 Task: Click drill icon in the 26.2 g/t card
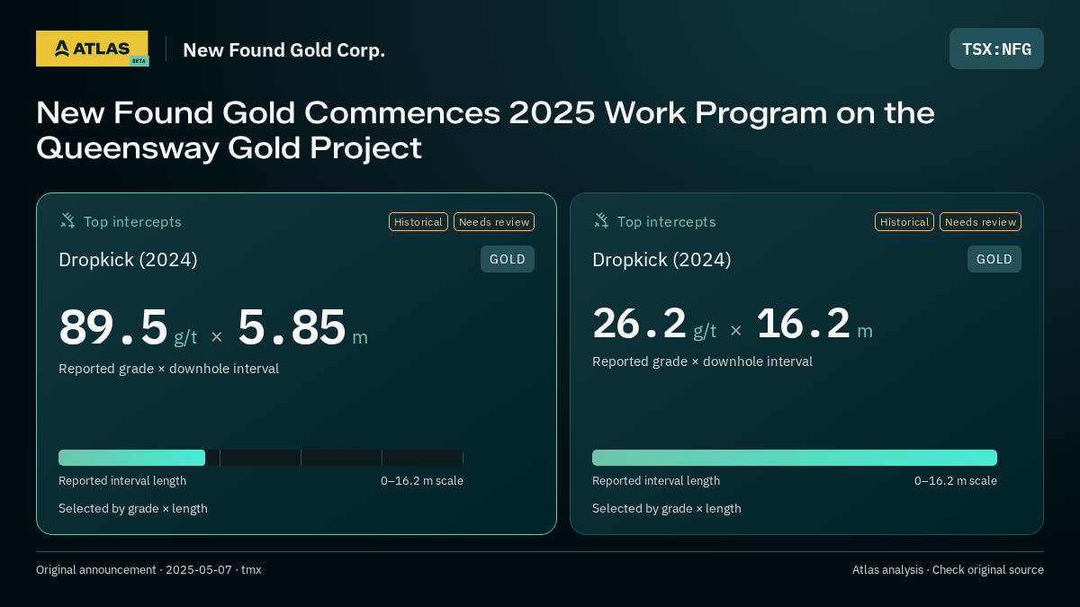[x=601, y=220]
